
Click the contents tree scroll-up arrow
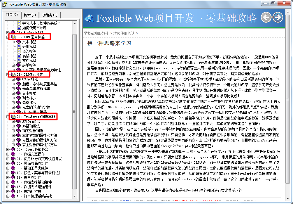(75, 23)
